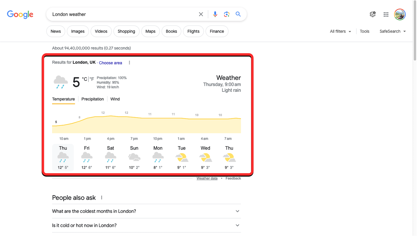Filter results by Flights
Viewport: 417px width, 236px height.
[x=193, y=31]
